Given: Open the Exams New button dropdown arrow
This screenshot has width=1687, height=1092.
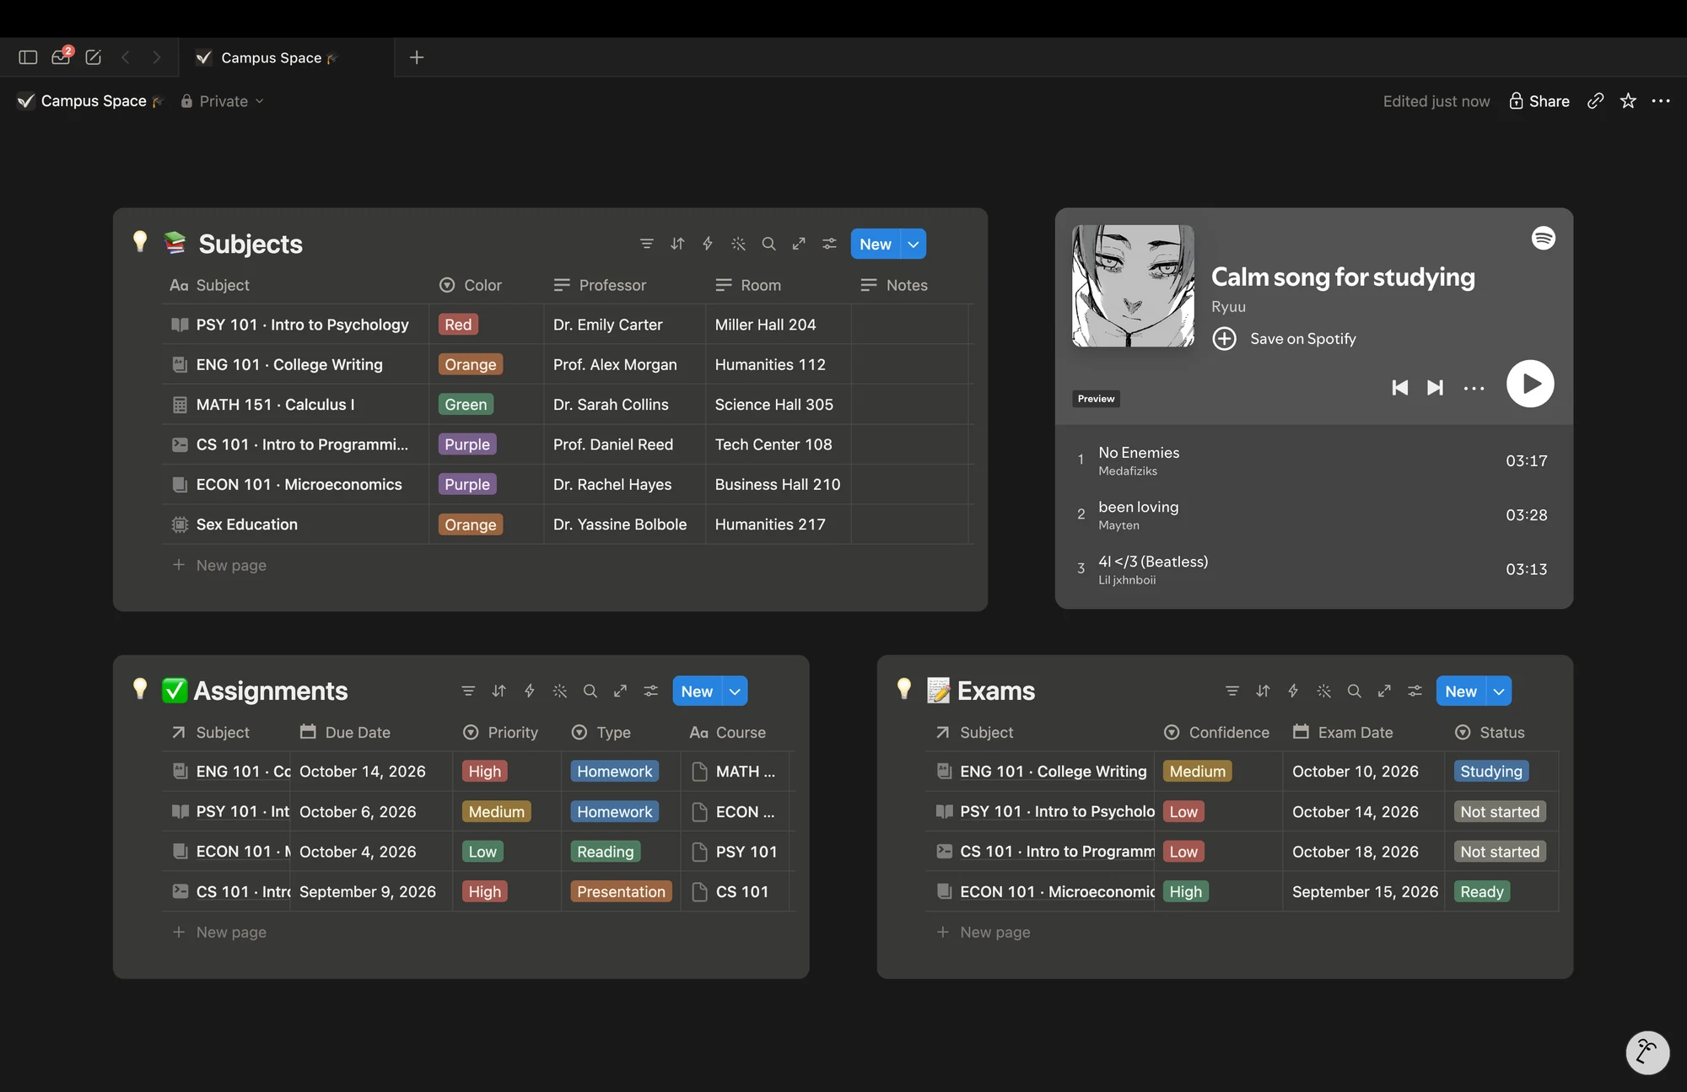Looking at the screenshot, I should pos(1499,691).
